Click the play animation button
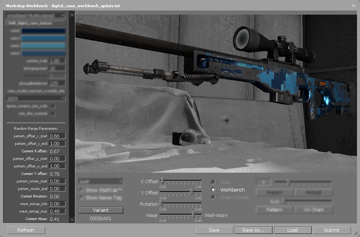The height and width of the screenshot is (237, 360). 264,182
